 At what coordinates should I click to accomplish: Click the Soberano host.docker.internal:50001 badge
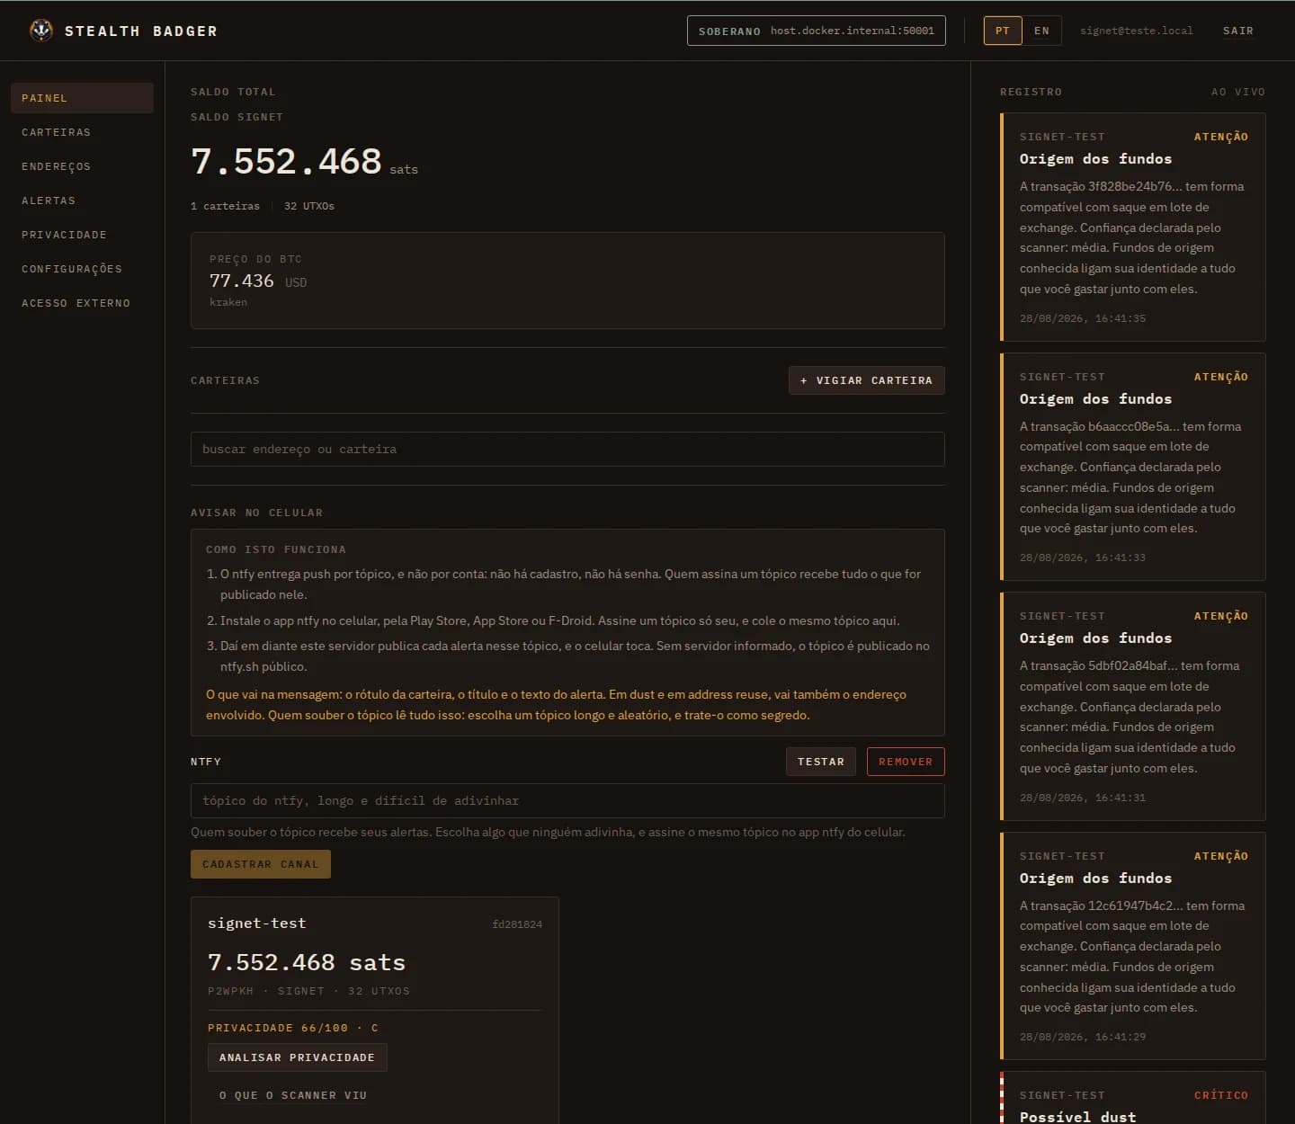click(817, 31)
